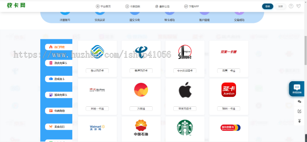Click the 实名认证 step label
Screen dimensions: 307x142
pos(100,20)
